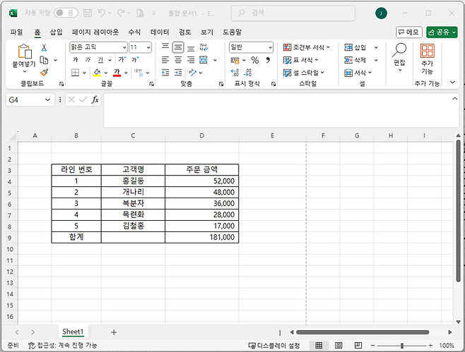Click the Paste (붙여넣기) clipboard icon

click(x=23, y=51)
